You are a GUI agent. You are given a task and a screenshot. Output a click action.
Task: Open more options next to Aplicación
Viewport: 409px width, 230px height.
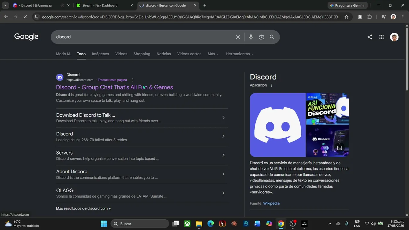pyautogui.click(x=272, y=85)
